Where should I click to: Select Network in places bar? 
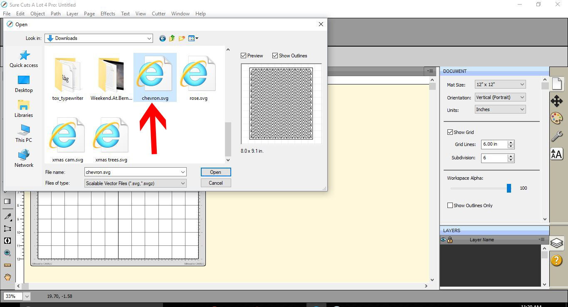[24, 159]
